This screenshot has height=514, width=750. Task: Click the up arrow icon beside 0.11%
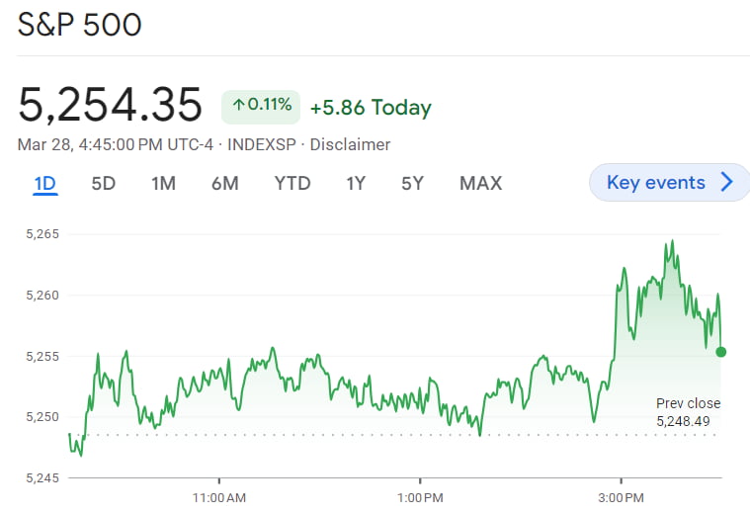239,105
